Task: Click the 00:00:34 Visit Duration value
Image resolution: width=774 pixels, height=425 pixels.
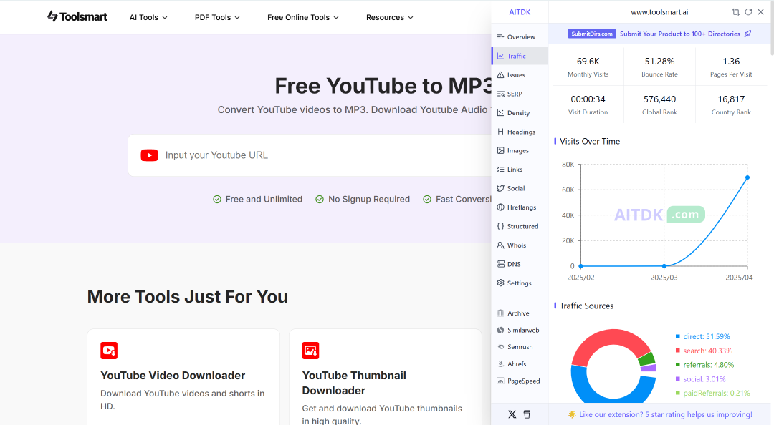Action: 588,99
